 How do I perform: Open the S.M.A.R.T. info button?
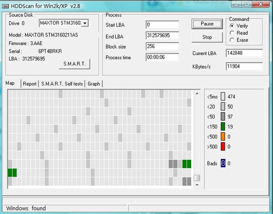pyautogui.click(x=74, y=64)
